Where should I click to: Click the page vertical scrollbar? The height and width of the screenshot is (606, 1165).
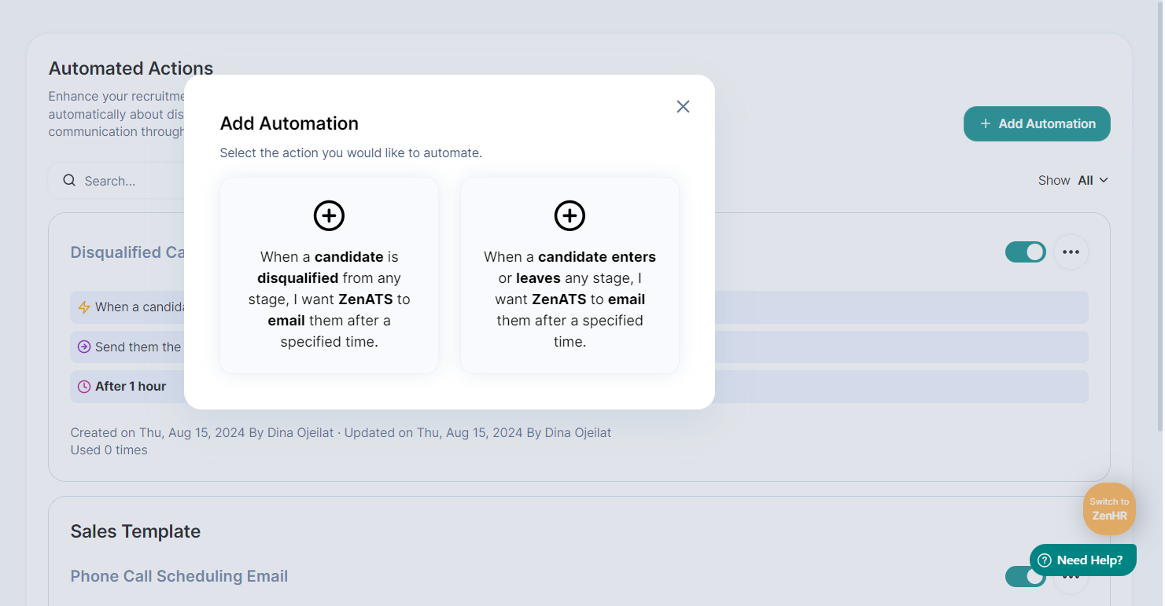pyautogui.click(x=1159, y=216)
